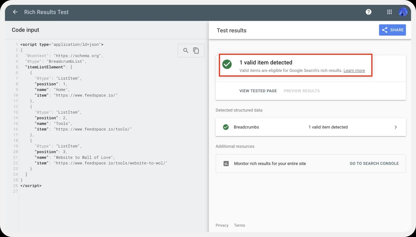The image size is (416, 237).
Task: Click the search icon in code input
Action: tap(186, 51)
